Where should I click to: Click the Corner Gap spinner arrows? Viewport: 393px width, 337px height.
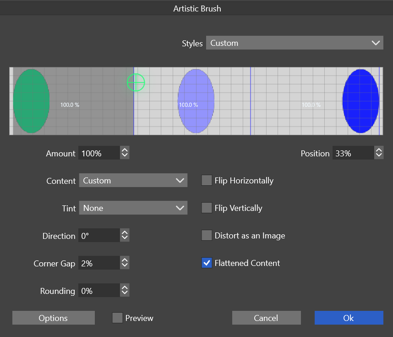[125, 263]
